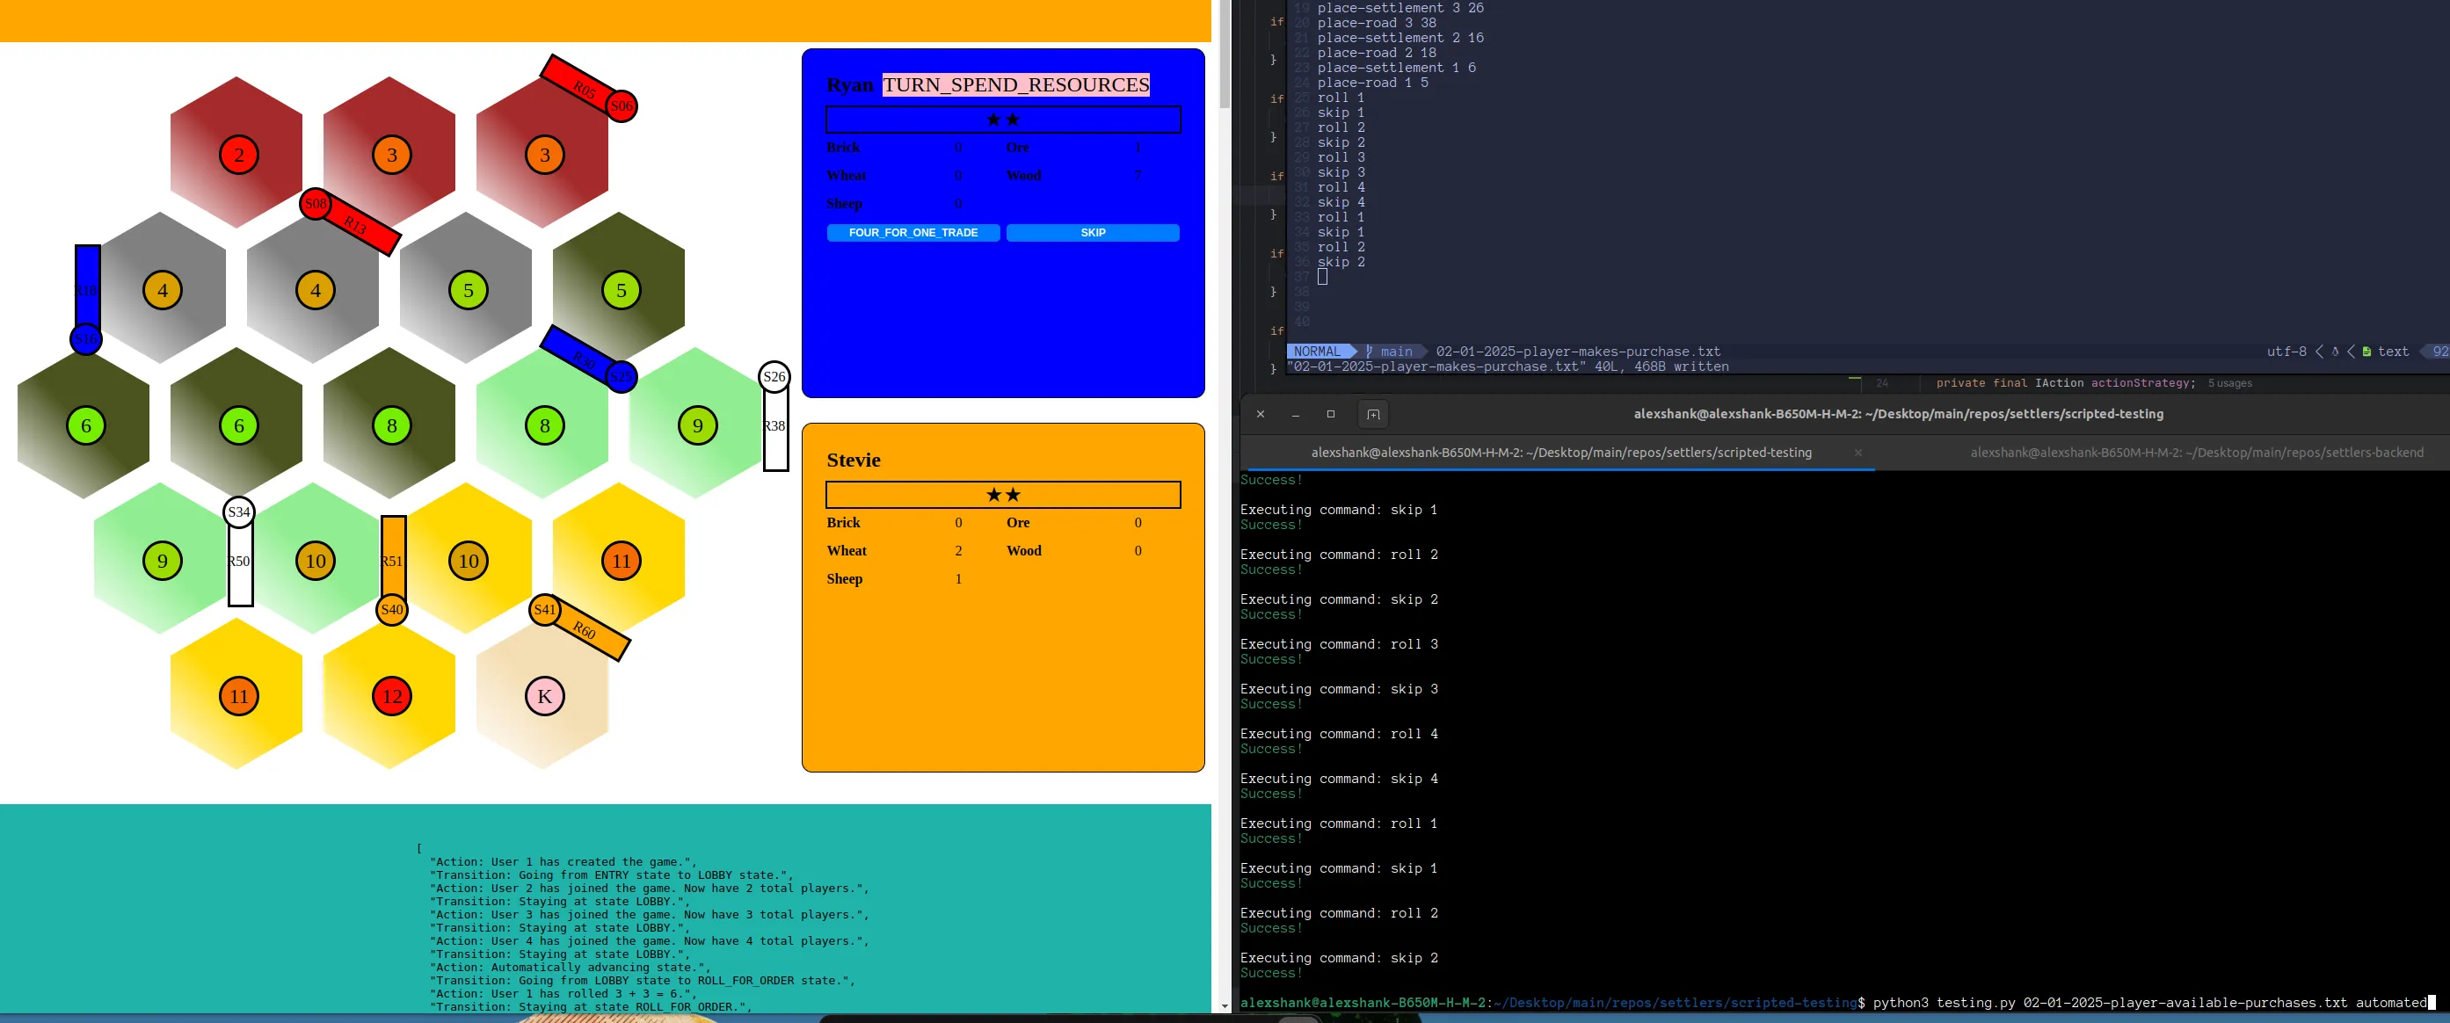Click the TURN_SPEND_RESOURCES state label
Screen dimensions: 2450x1023
click(1015, 84)
